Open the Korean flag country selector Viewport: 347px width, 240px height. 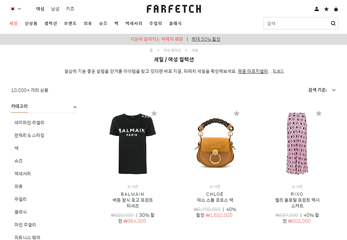click(15, 9)
